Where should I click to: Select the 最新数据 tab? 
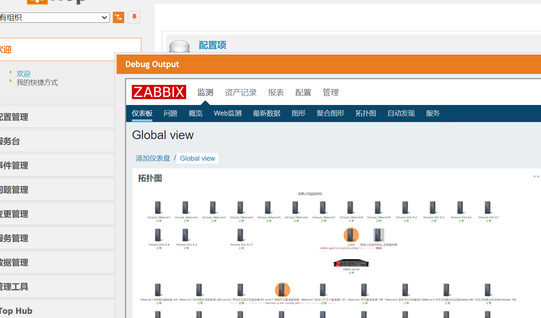tap(267, 113)
